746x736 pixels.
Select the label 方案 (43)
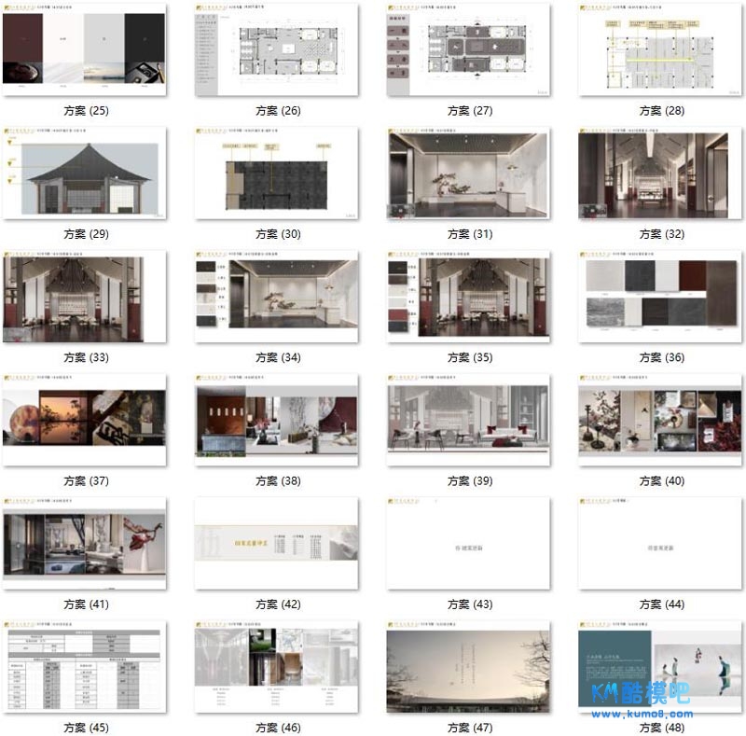pyautogui.click(x=470, y=604)
